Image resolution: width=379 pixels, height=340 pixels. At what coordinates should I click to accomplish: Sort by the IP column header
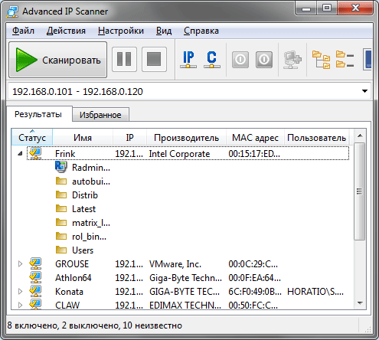(x=129, y=137)
